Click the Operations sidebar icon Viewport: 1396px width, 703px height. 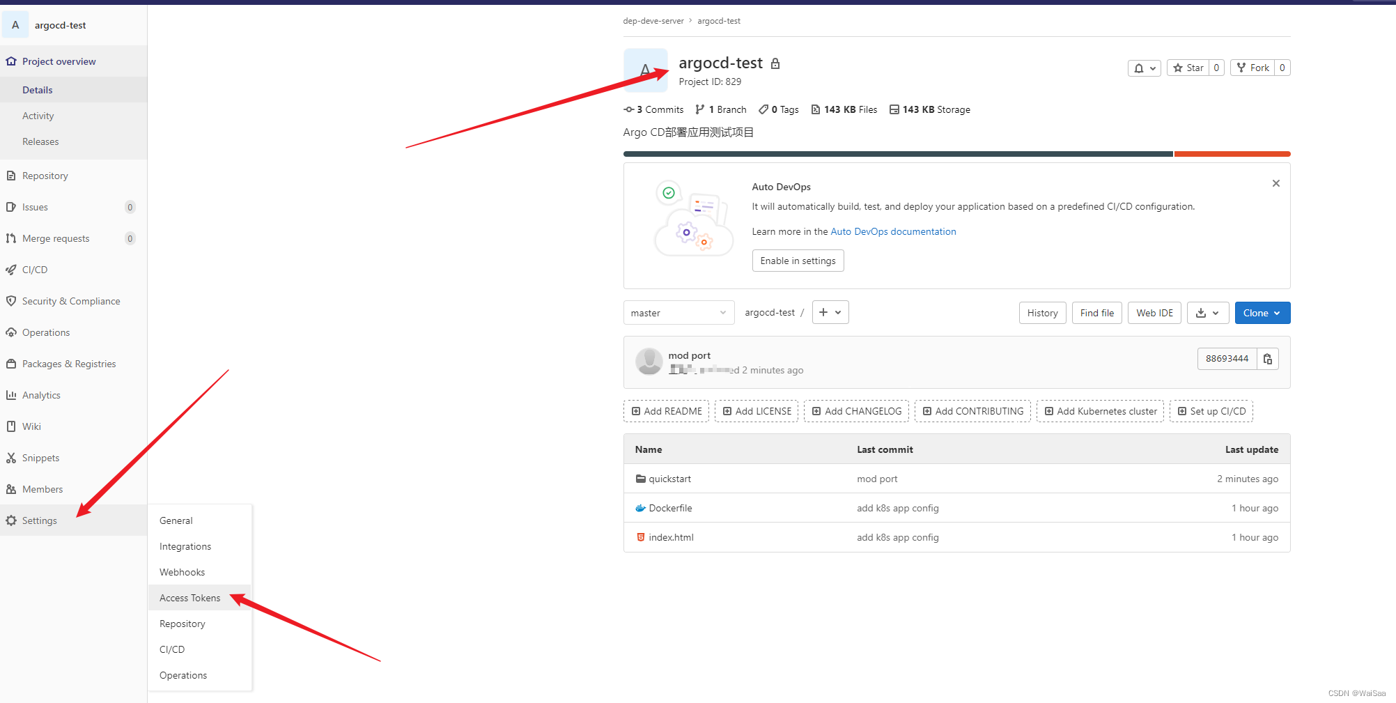11,332
